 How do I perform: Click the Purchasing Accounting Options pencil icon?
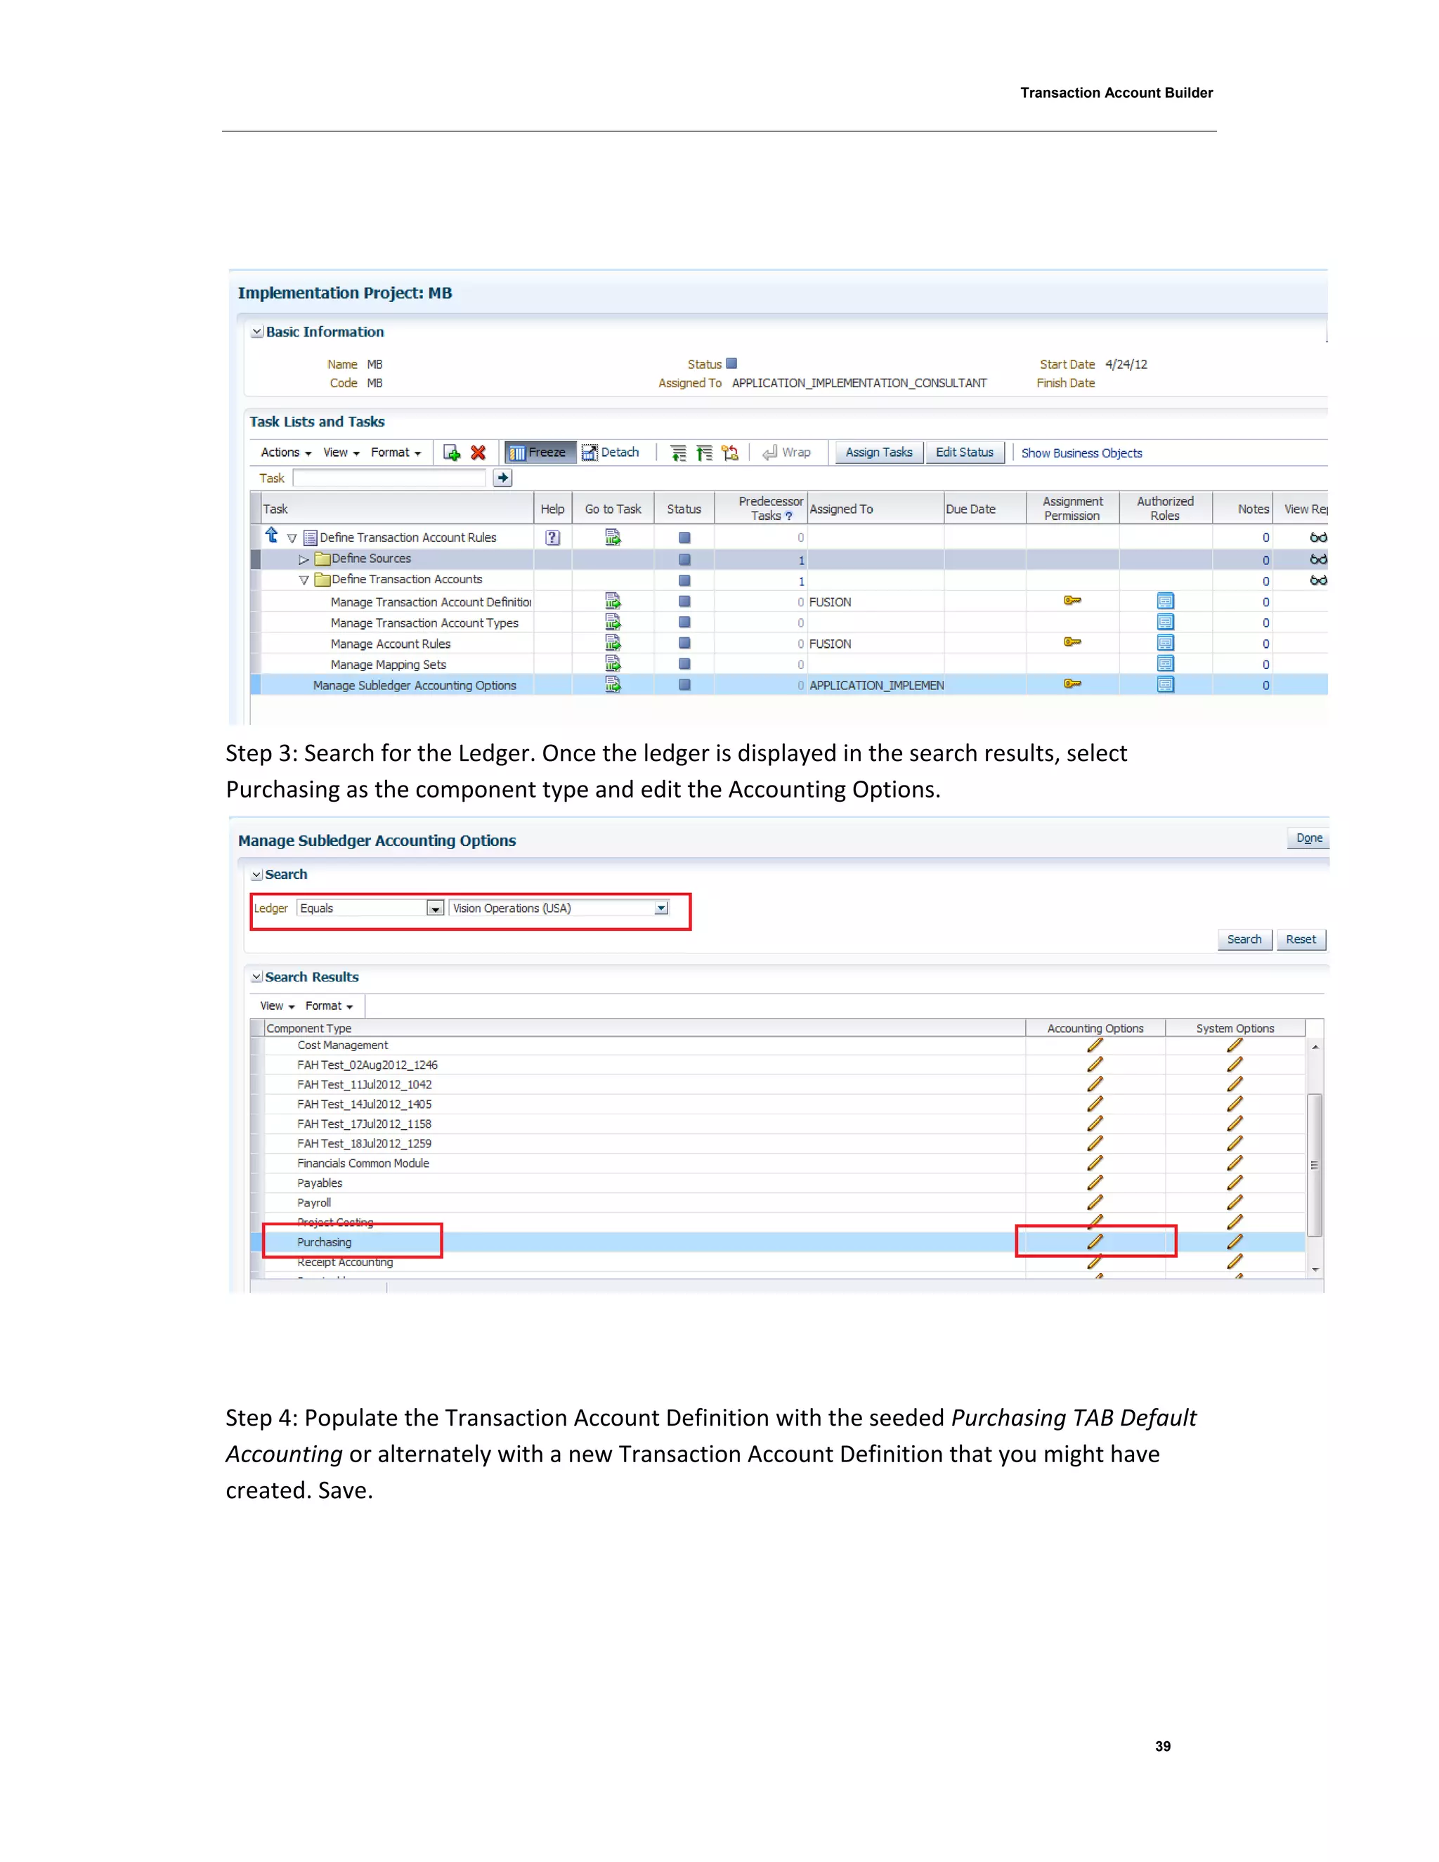[1095, 1242]
